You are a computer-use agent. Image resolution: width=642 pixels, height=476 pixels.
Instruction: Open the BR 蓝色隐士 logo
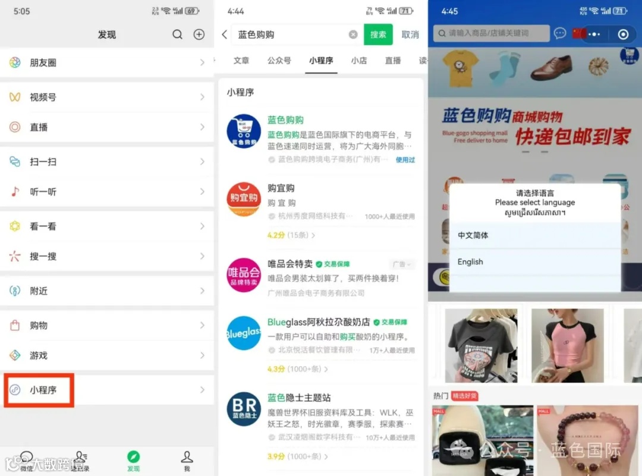point(244,409)
